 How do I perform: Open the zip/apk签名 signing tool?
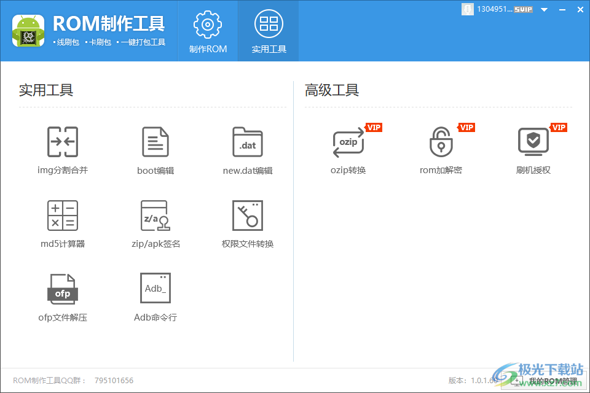click(155, 222)
